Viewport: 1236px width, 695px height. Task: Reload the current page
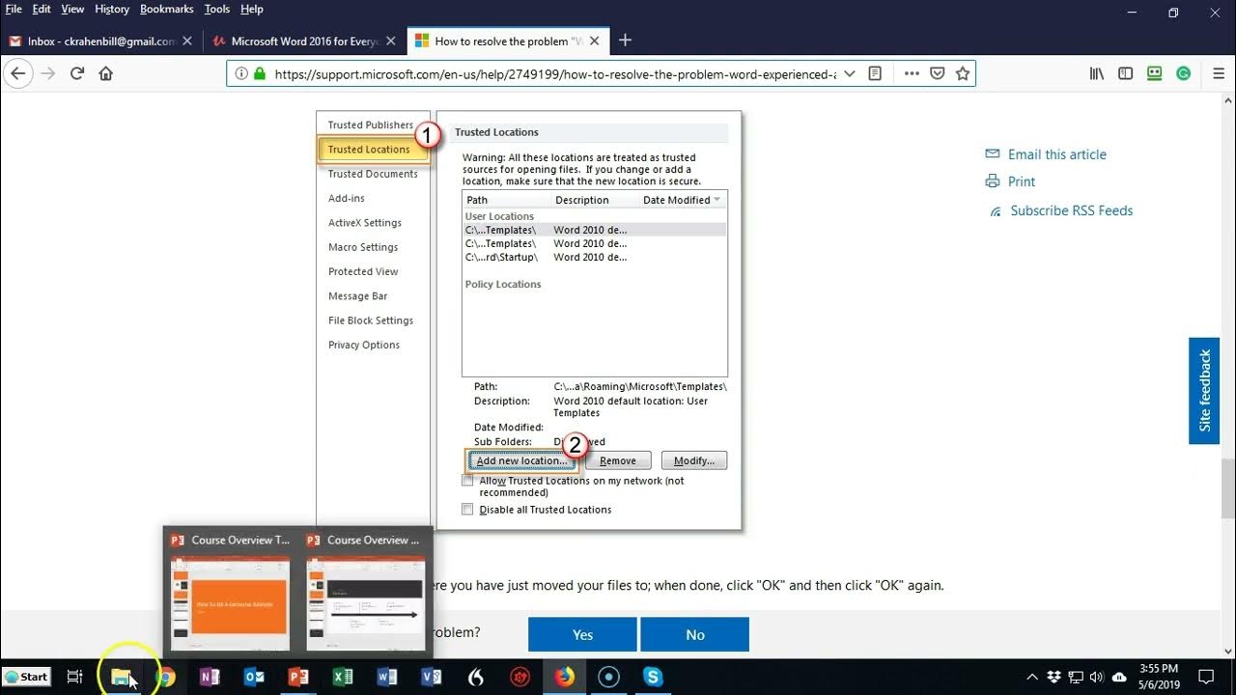[x=77, y=73]
